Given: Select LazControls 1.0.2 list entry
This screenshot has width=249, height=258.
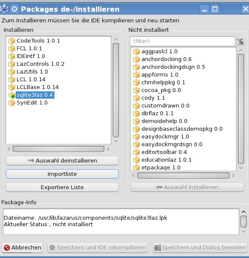Looking at the screenshot, I should point(40,64).
